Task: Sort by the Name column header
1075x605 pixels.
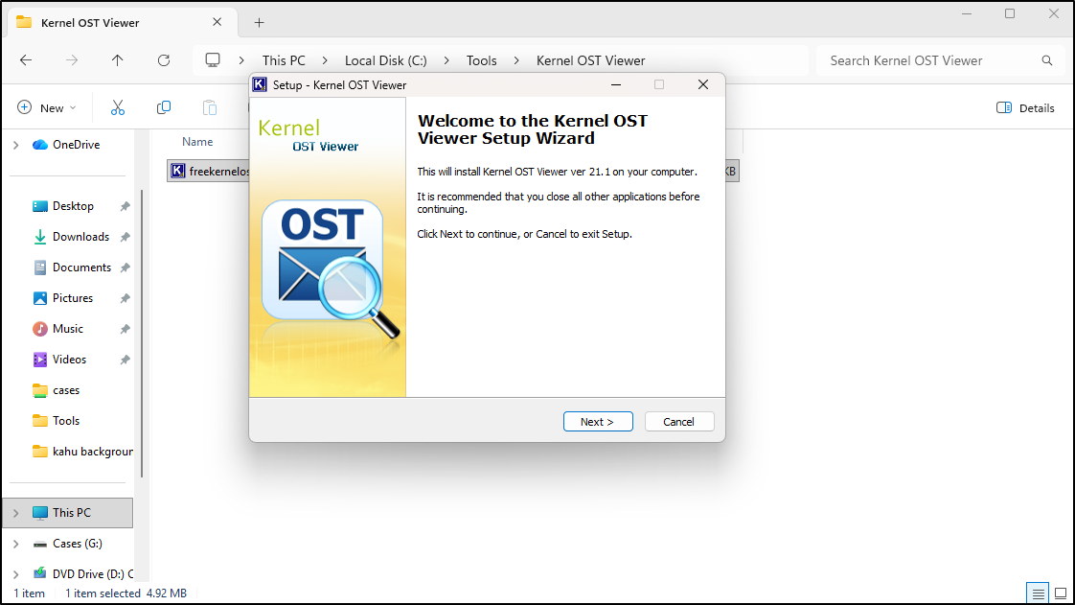Action: (x=197, y=142)
